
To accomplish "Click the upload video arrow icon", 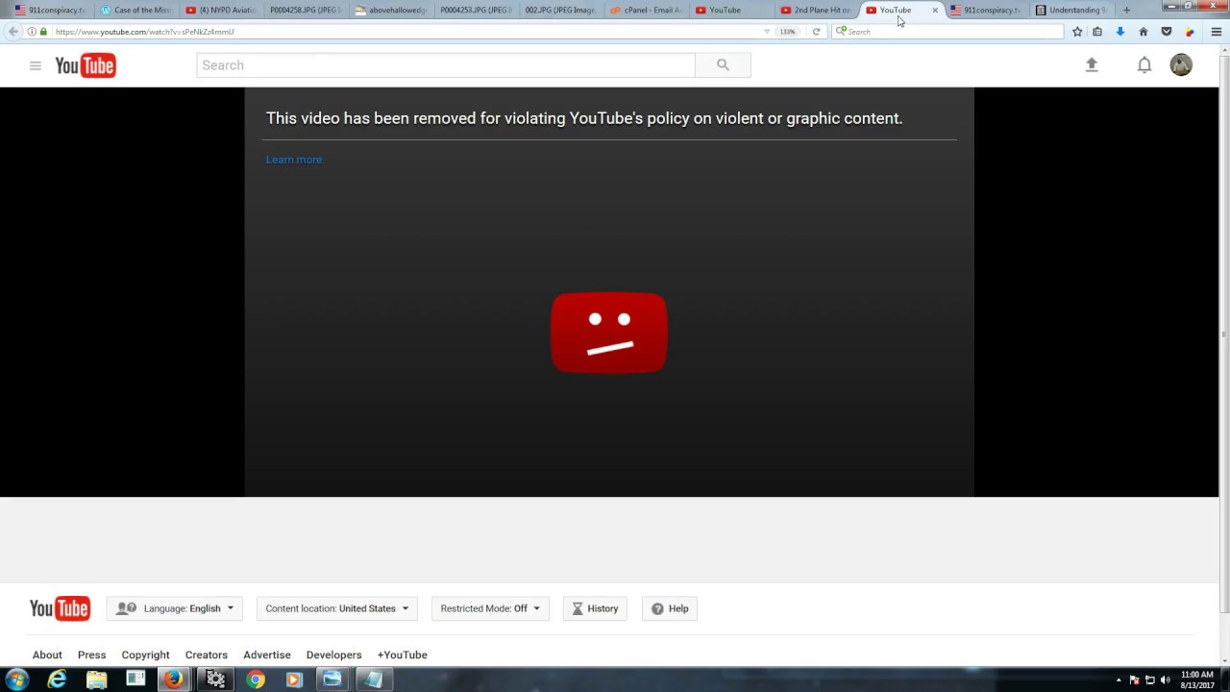I will (x=1092, y=64).
